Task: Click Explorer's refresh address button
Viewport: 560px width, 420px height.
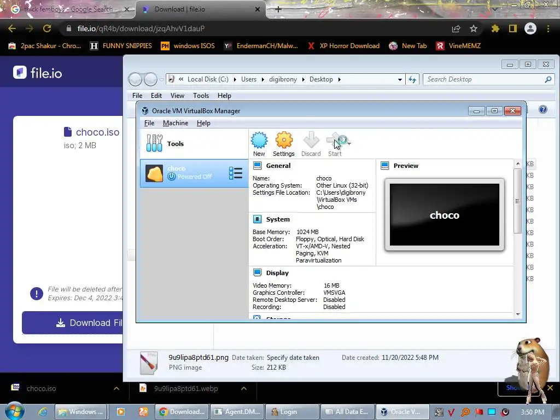Action: (412, 79)
